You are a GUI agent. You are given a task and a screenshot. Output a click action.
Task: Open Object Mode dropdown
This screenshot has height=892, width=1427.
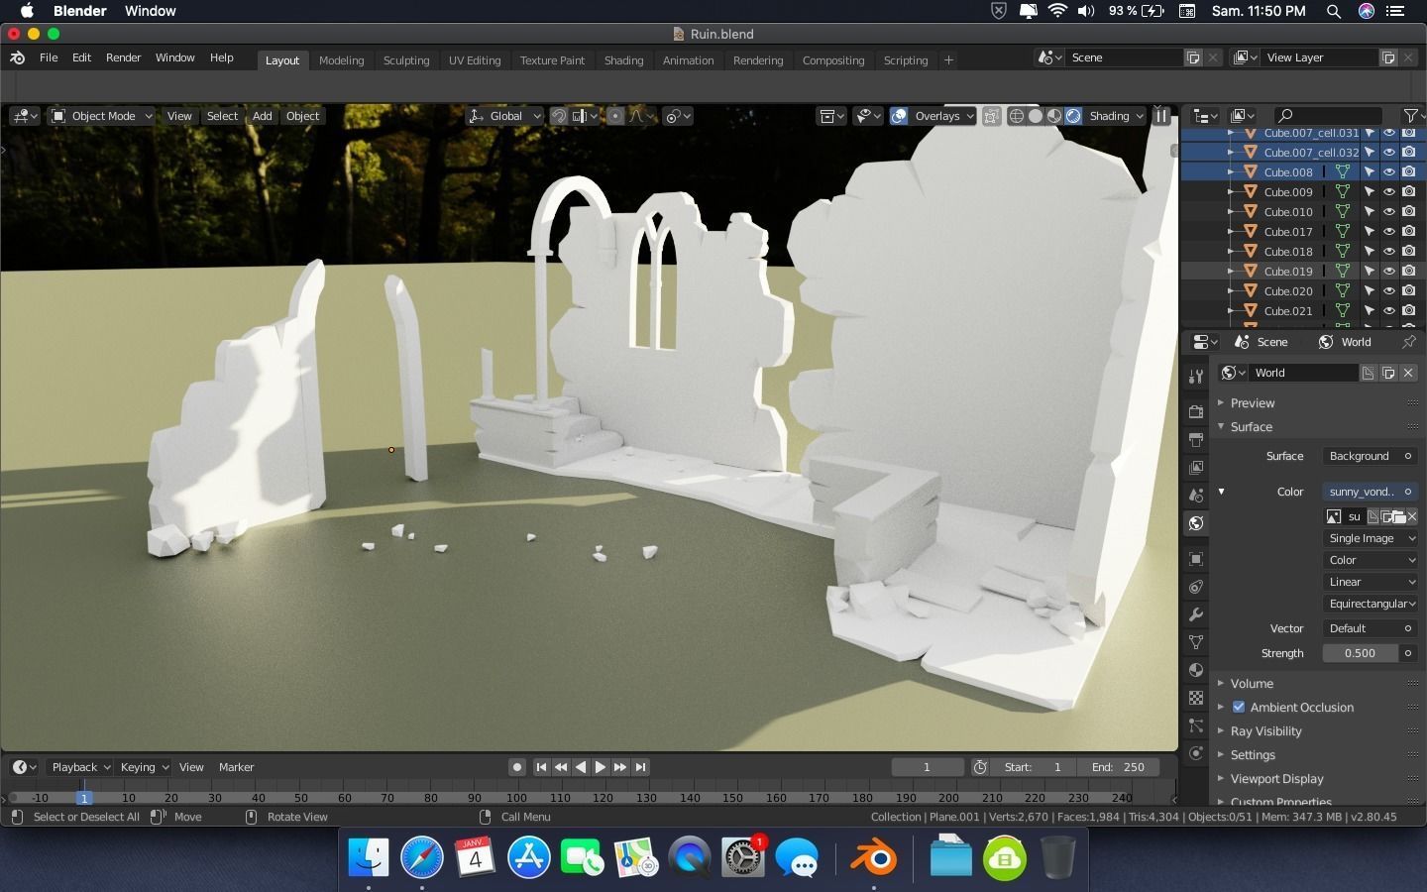[102, 116]
